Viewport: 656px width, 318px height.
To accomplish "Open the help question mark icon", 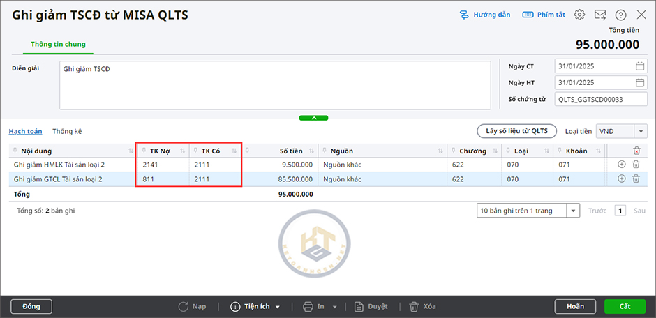I will coord(620,15).
